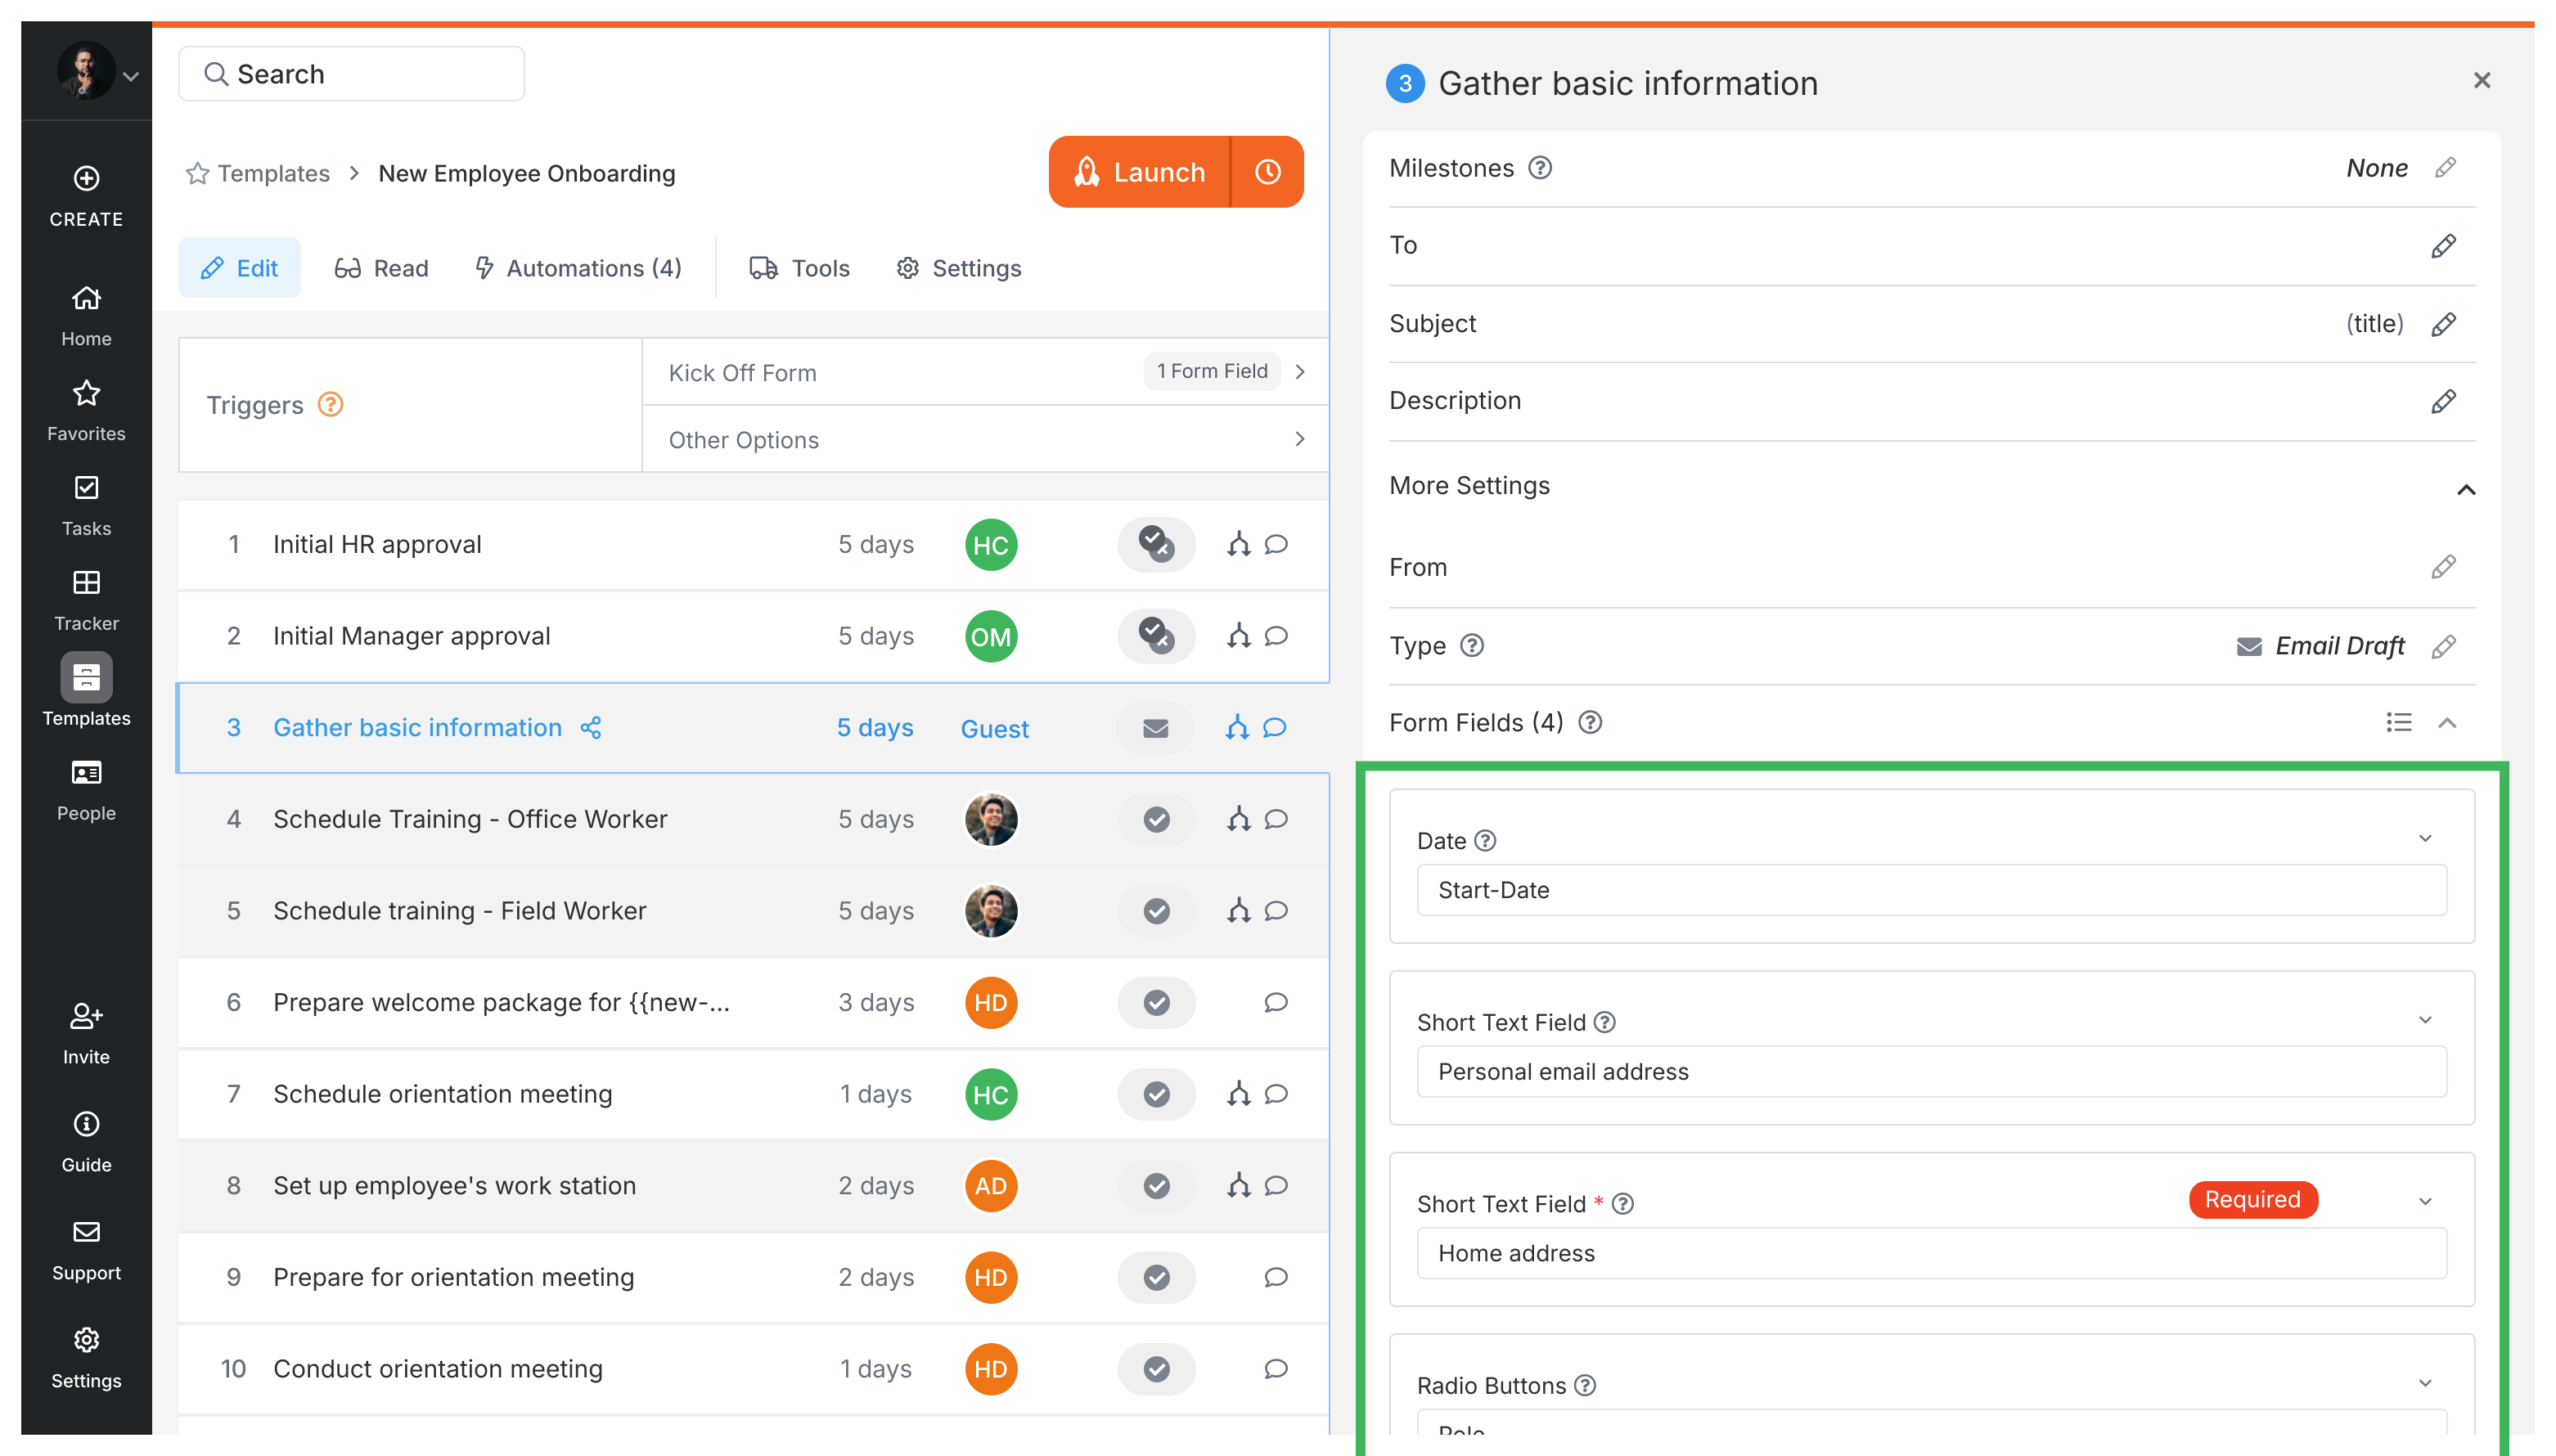Switch to the Automations (4) tab
Image resolution: width=2556 pixels, height=1456 pixels.
[x=578, y=268]
